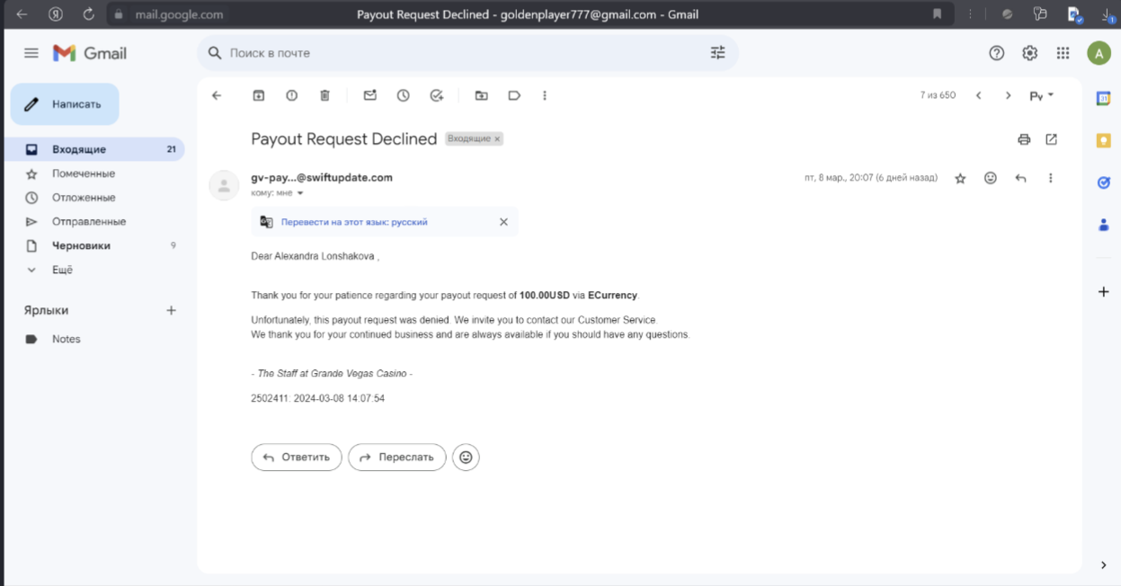Click the email subject Payout Request Declined

click(343, 139)
